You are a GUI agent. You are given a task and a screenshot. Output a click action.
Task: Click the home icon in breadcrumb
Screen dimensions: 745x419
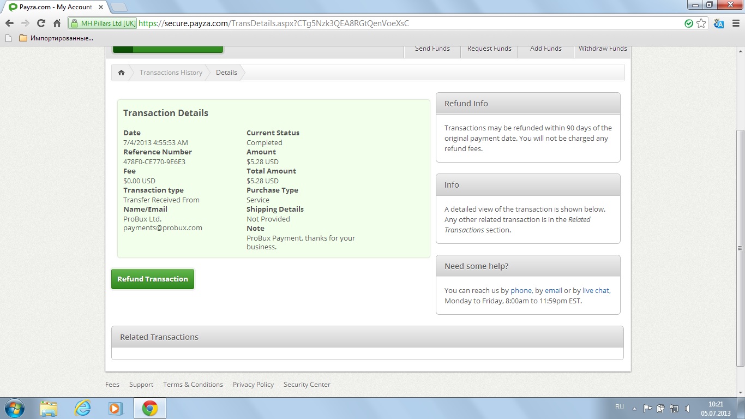(121, 73)
